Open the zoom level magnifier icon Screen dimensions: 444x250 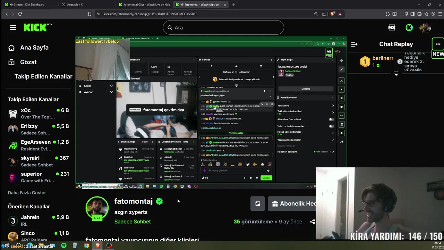(316, 14)
